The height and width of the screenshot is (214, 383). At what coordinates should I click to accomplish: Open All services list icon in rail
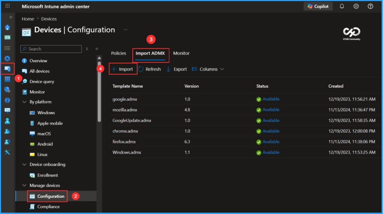coord(7,48)
